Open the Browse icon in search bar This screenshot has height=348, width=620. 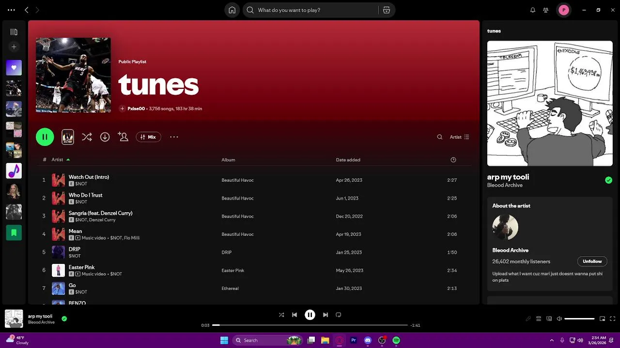pos(387,10)
